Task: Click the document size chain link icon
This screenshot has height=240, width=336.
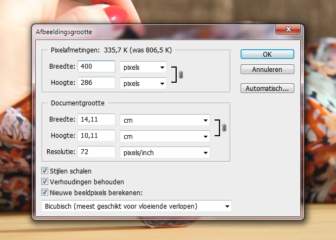Action: (224, 128)
